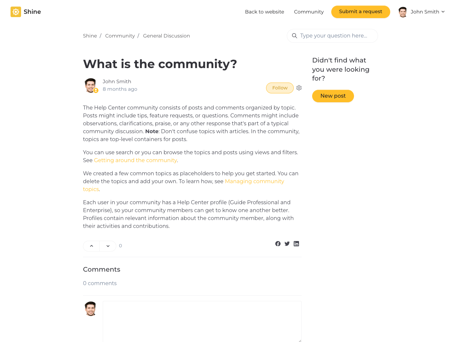Open post settings gear icon
The height and width of the screenshot is (342, 461).
tap(299, 88)
